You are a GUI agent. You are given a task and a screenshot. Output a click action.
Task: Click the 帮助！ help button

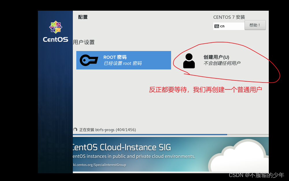pyautogui.click(x=255, y=25)
